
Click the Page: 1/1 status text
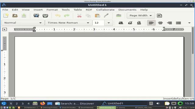pyautogui.click(x=8, y=99)
